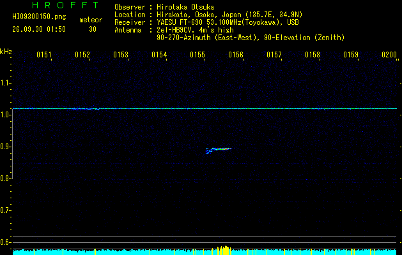The height and width of the screenshot is (255, 402).
Task: Click the HROFFT title text
Action: click(66, 5)
